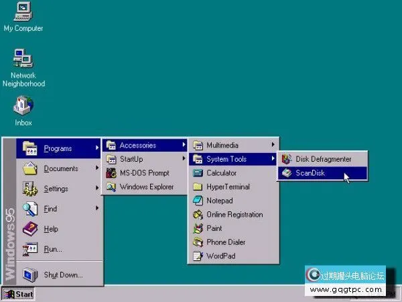Select ScanDisk from System Tools
402x302 pixels.
310,173
